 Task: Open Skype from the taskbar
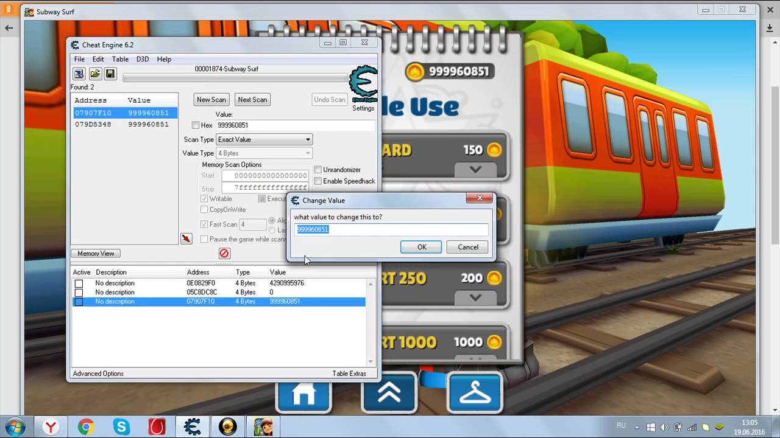[x=121, y=426]
